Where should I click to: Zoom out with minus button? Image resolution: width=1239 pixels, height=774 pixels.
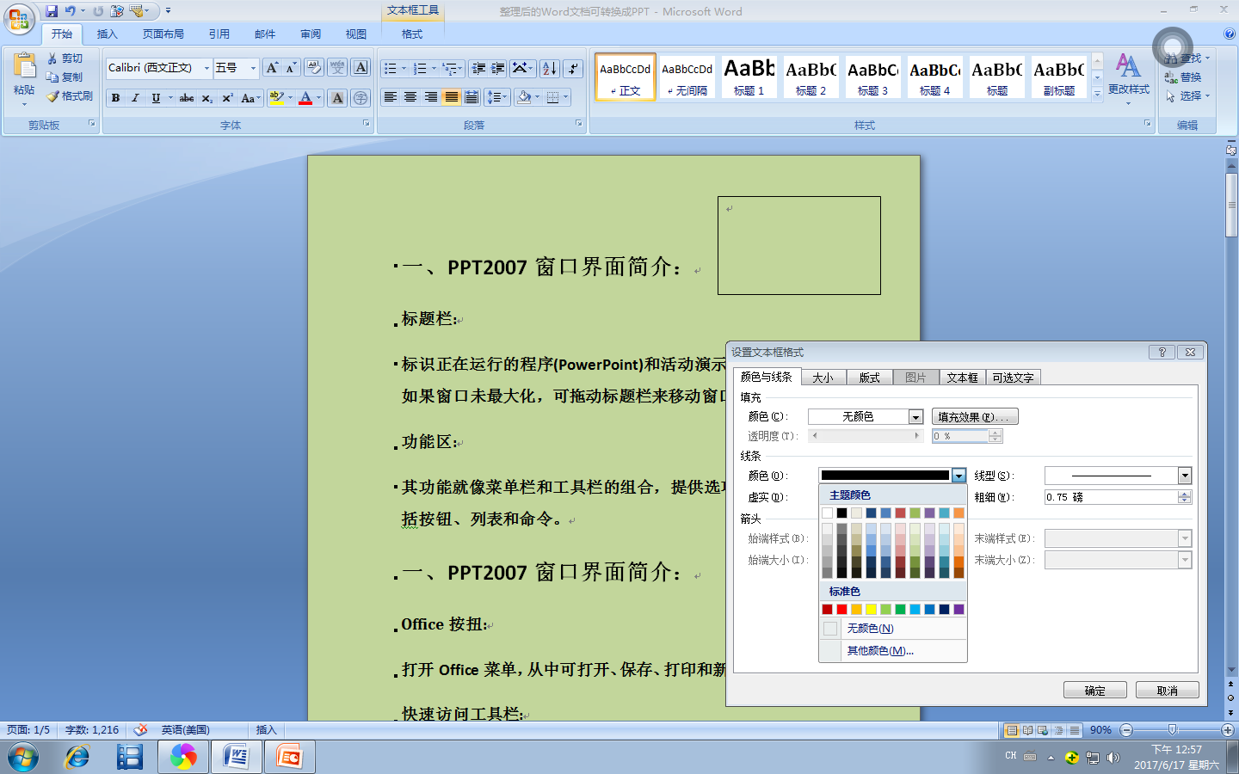[x=1126, y=730]
